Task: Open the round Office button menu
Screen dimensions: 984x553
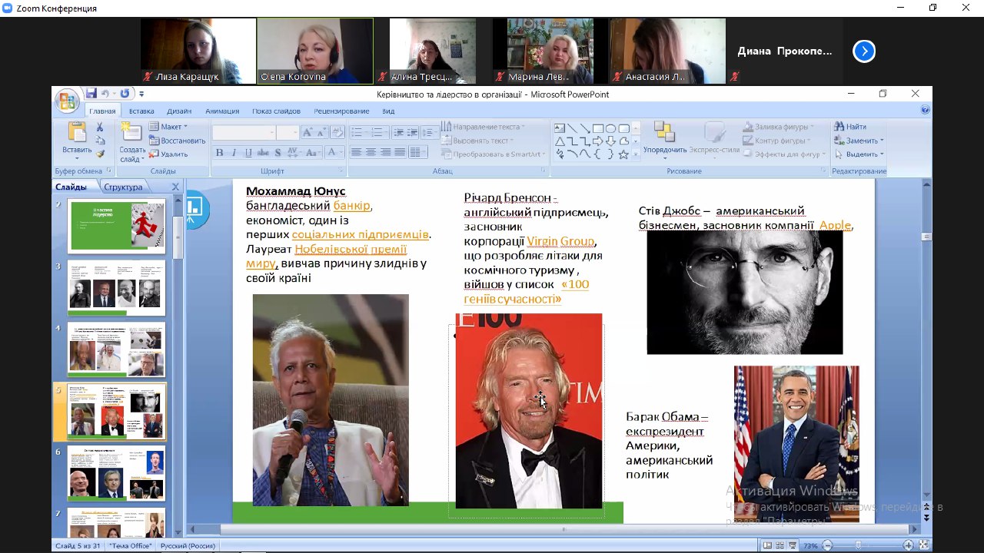Action: click(67, 100)
